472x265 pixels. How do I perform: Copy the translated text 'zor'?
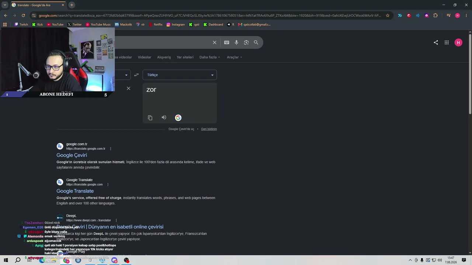click(150, 118)
